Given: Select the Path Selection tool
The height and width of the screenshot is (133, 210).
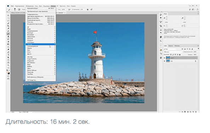Looking at the screenshot, I should coord(8,57).
